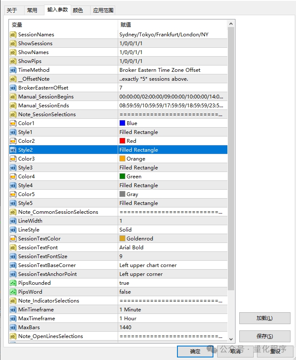Click the color icon beside Color1
The width and height of the screenshot is (296, 360).
pos(13,123)
